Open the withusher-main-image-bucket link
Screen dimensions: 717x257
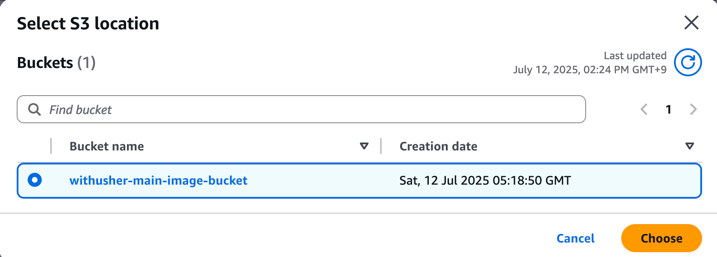coord(158,180)
